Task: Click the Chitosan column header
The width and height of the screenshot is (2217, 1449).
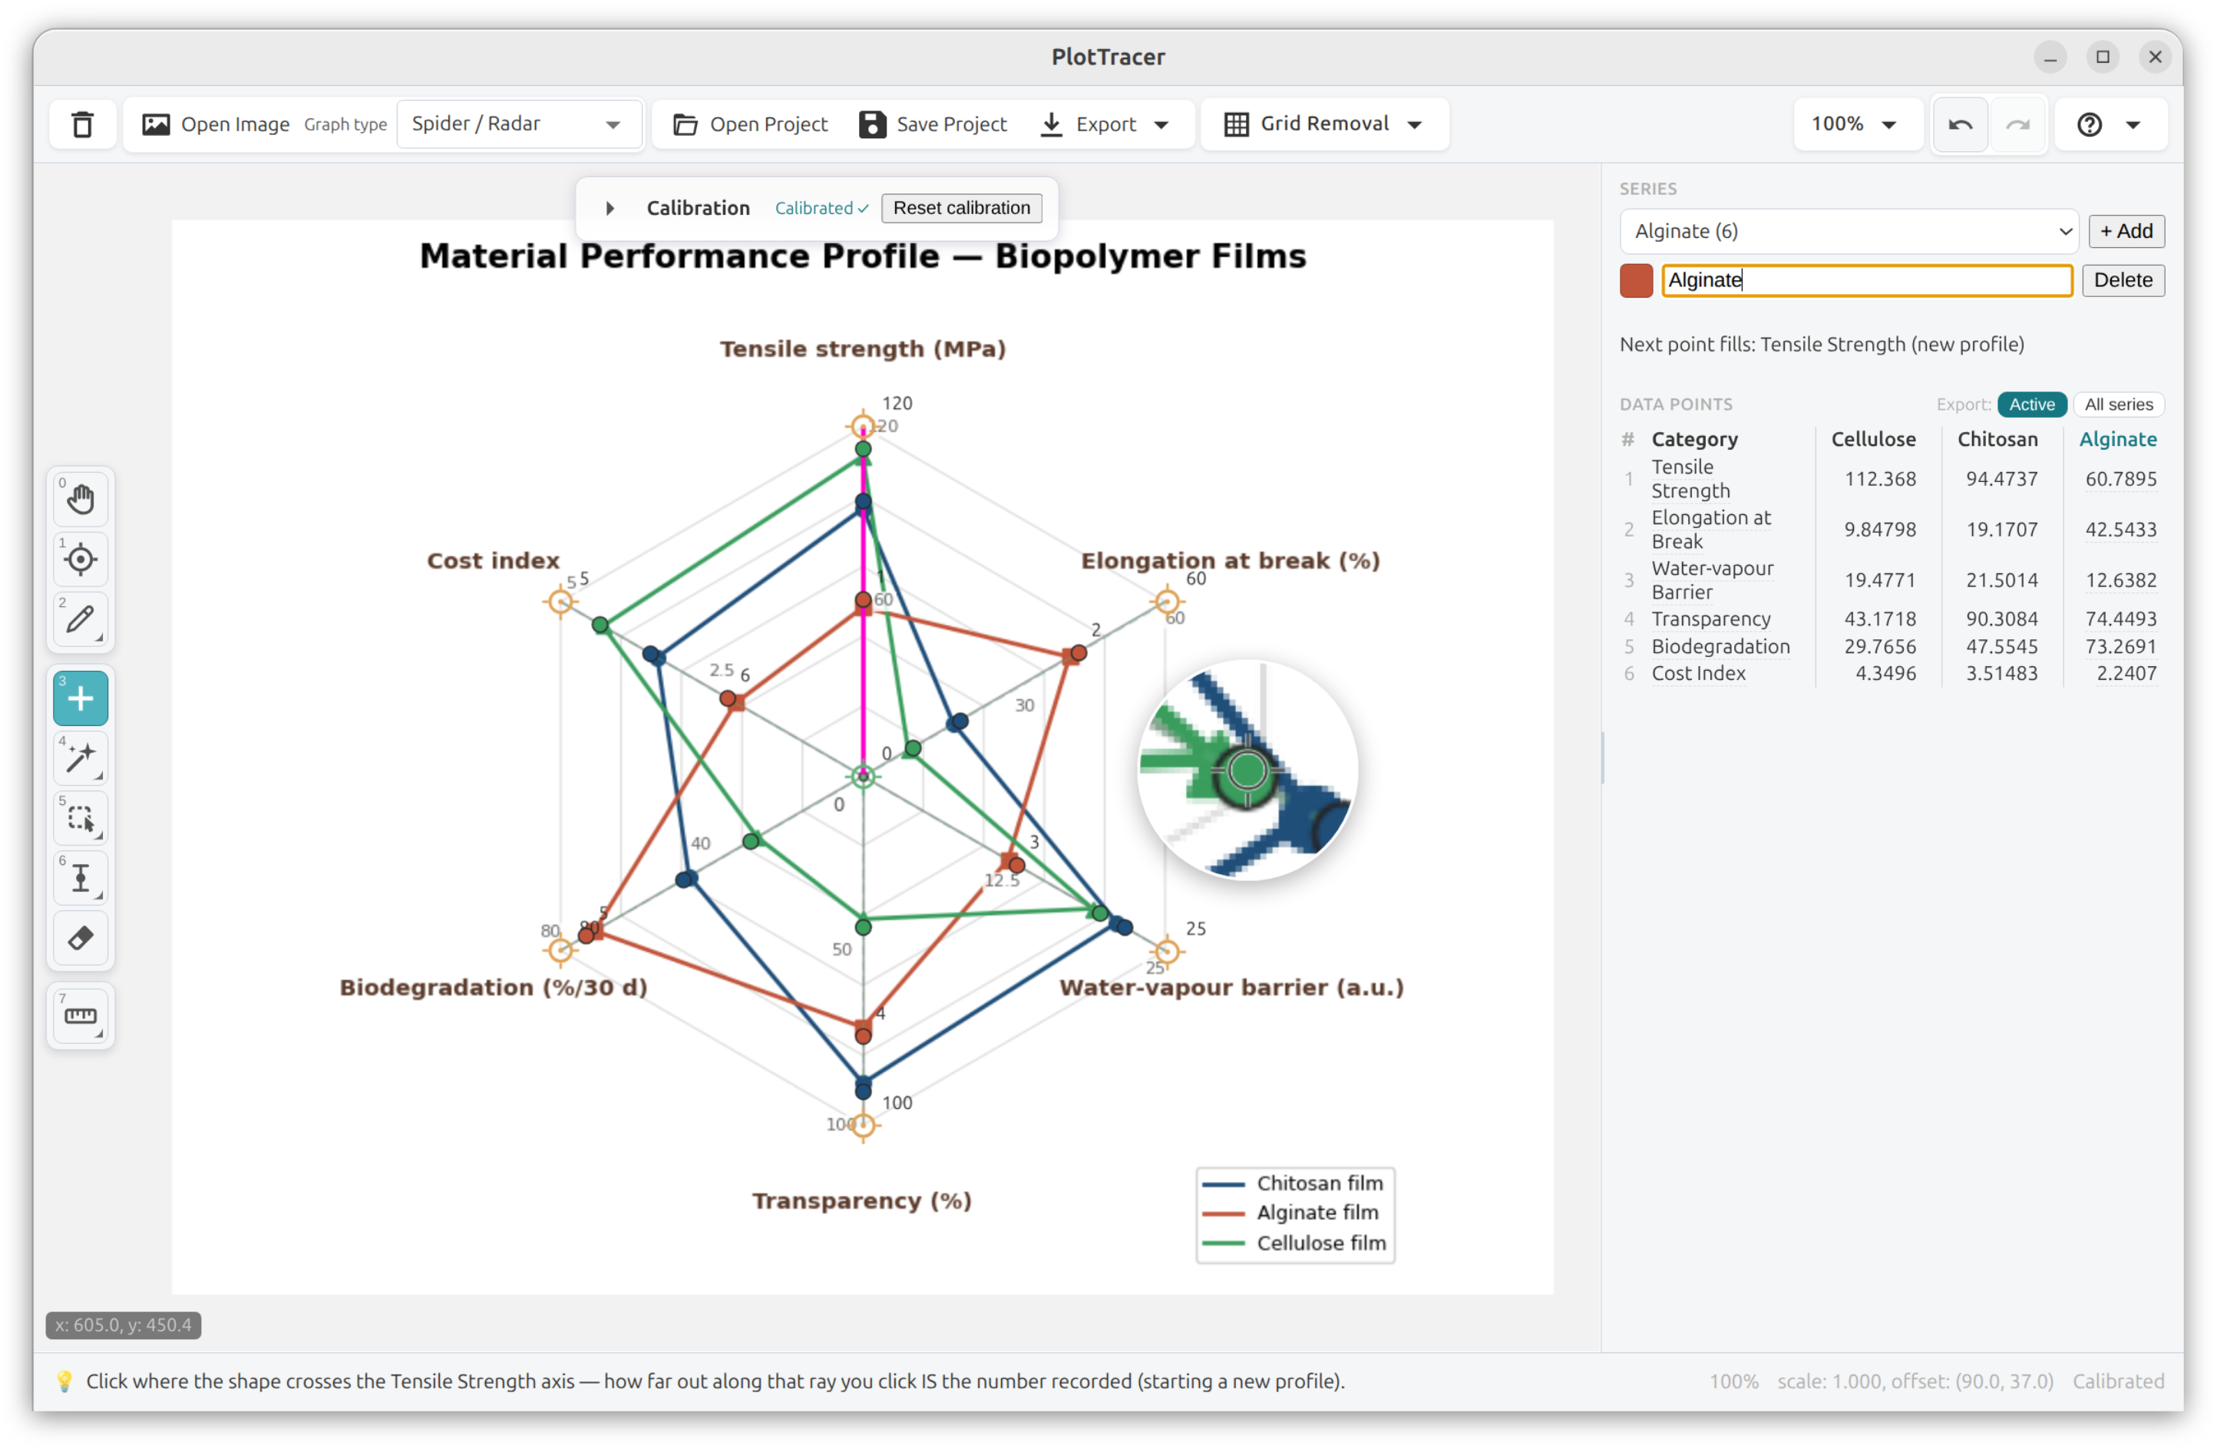Action: [x=1997, y=440]
